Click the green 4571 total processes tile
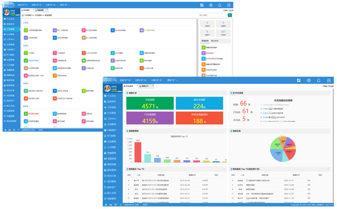 pos(150,103)
